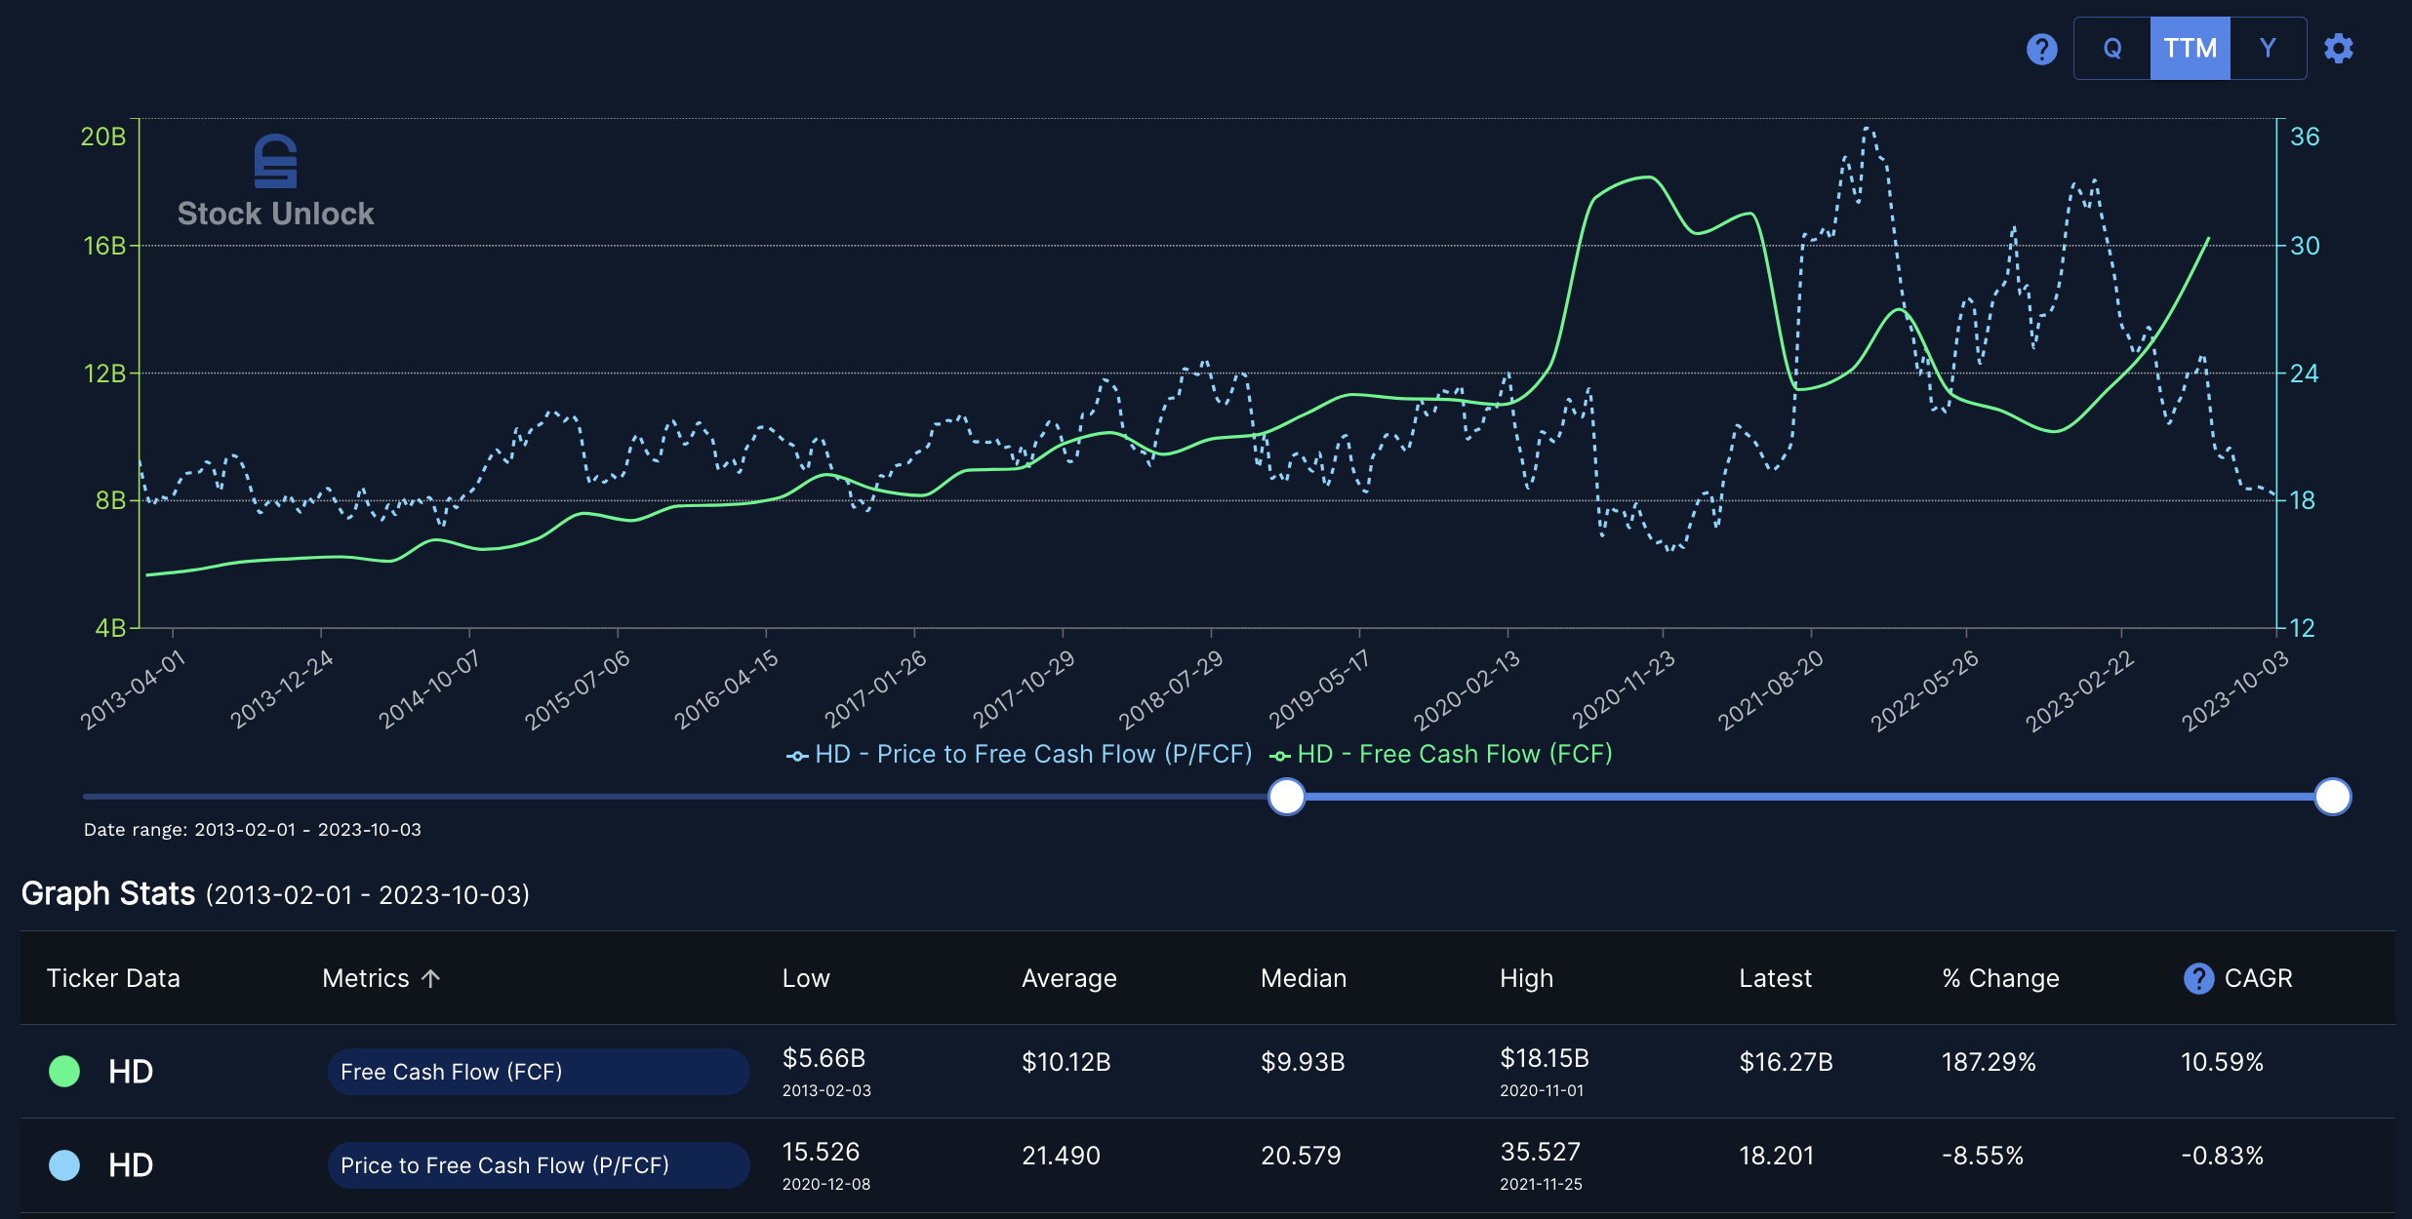Image resolution: width=2412 pixels, height=1219 pixels.
Task: Click the % Change column header
Action: tap(2000, 978)
